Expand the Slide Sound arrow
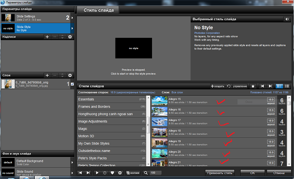The height and width of the screenshot is (179, 294). tap(72, 173)
